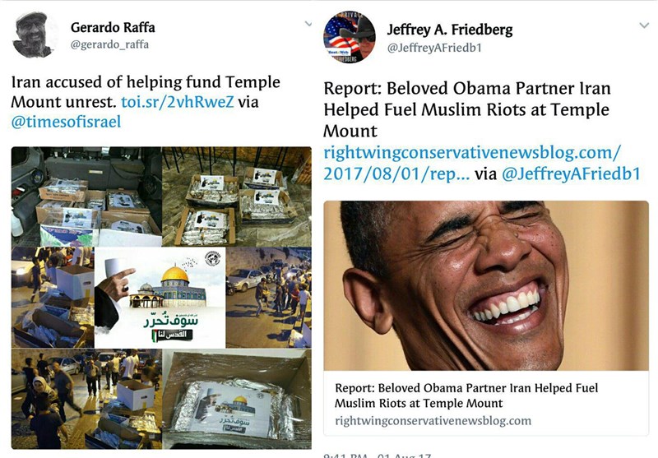Viewport: 658px width, 458px height.
Task: Open Gerardo Raffa's profile avatar
Action: coord(33,35)
